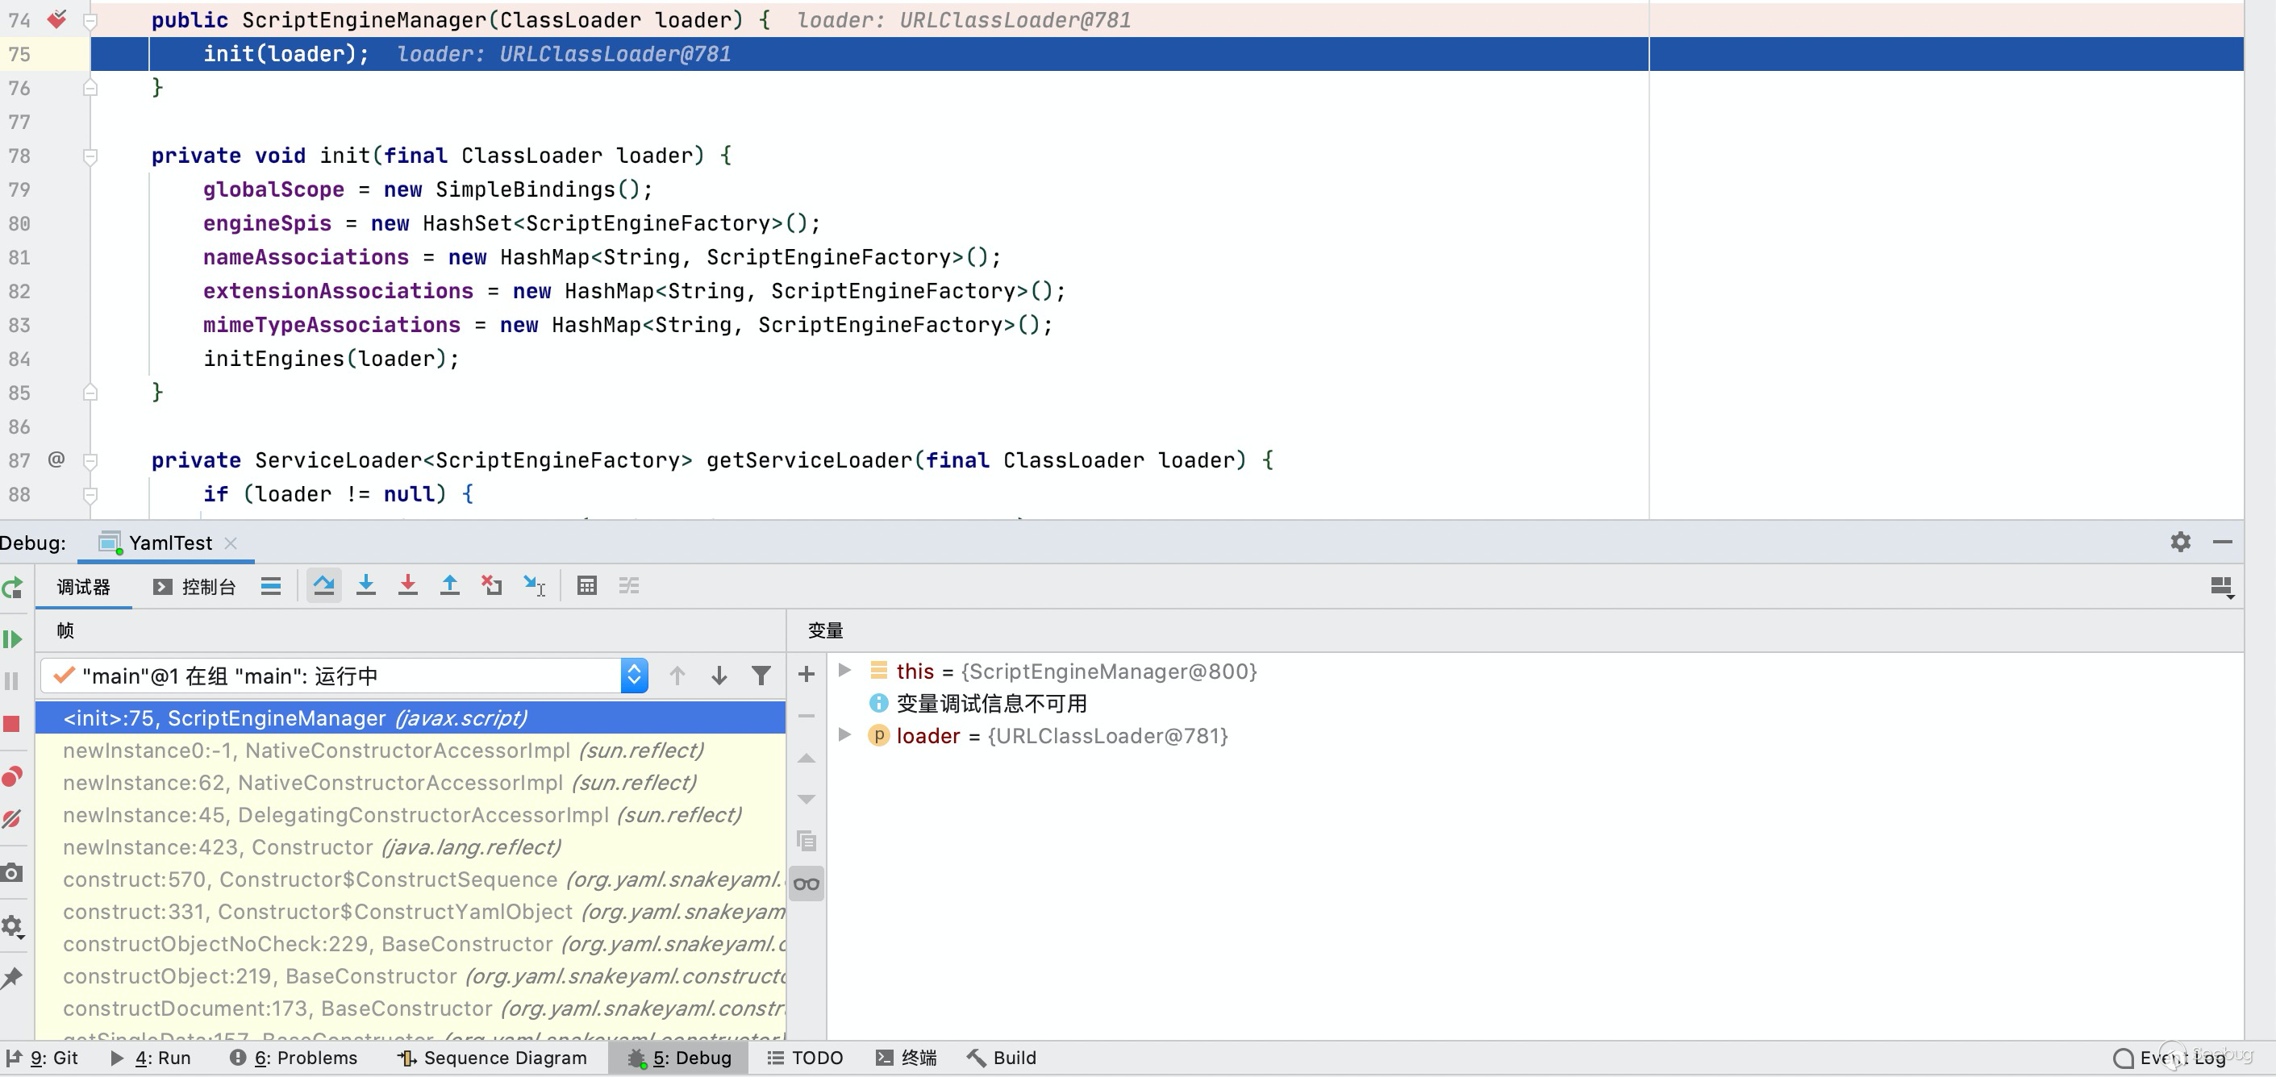Click the red Force Step Into icon
This screenshot has width=2276, height=1077.
(407, 586)
